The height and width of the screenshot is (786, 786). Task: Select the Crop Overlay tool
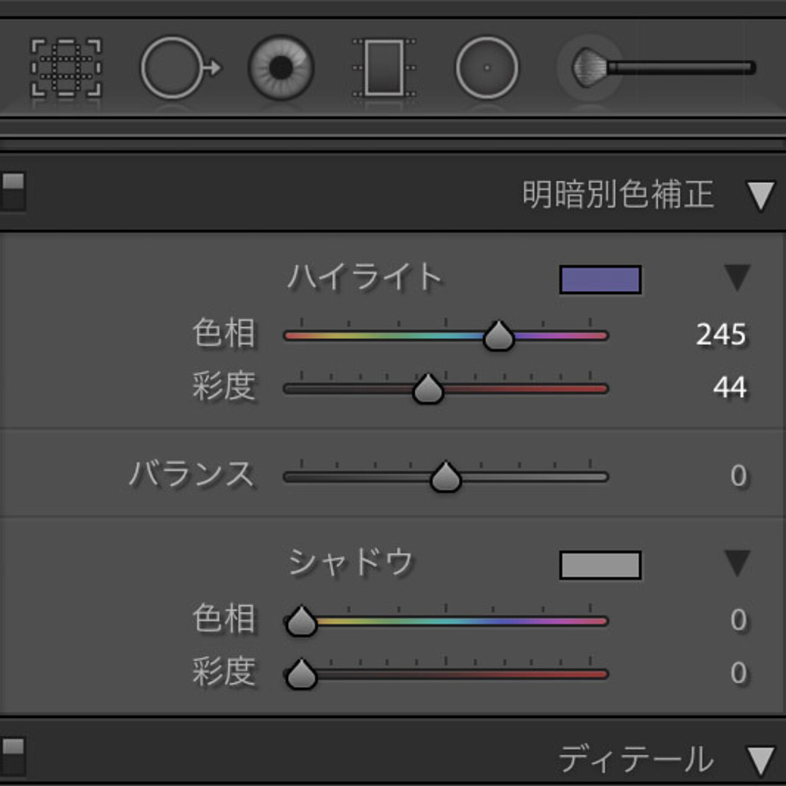point(66,68)
